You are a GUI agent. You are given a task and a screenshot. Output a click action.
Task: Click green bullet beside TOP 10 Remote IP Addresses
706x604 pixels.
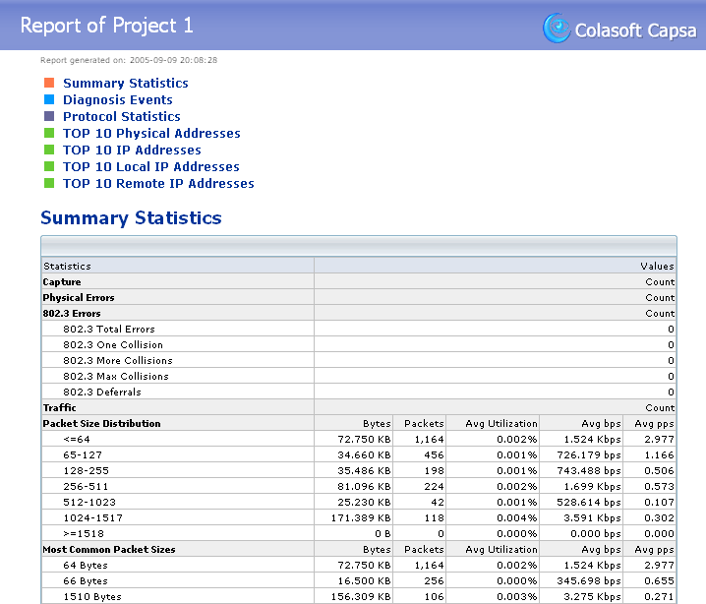pyautogui.click(x=49, y=183)
